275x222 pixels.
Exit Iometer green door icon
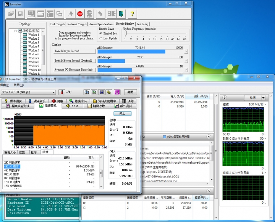[x=121, y=14]
